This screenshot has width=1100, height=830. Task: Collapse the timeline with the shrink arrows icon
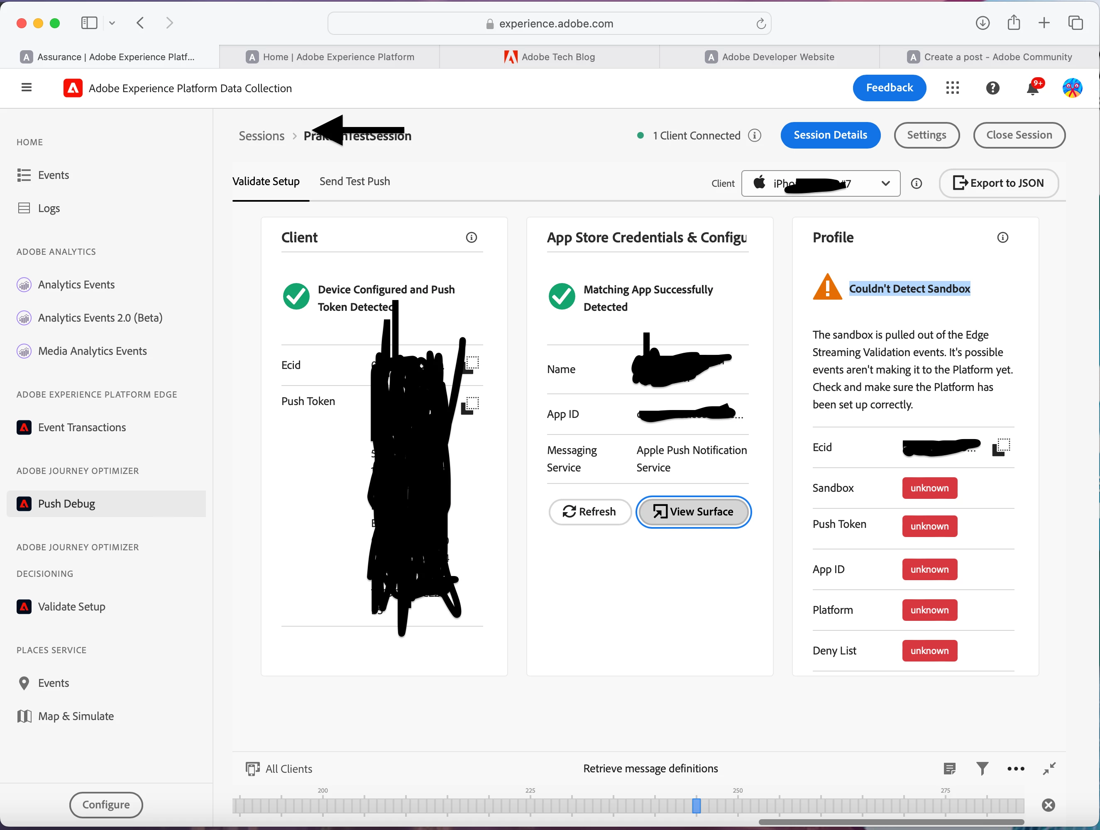pos(1049,768)
